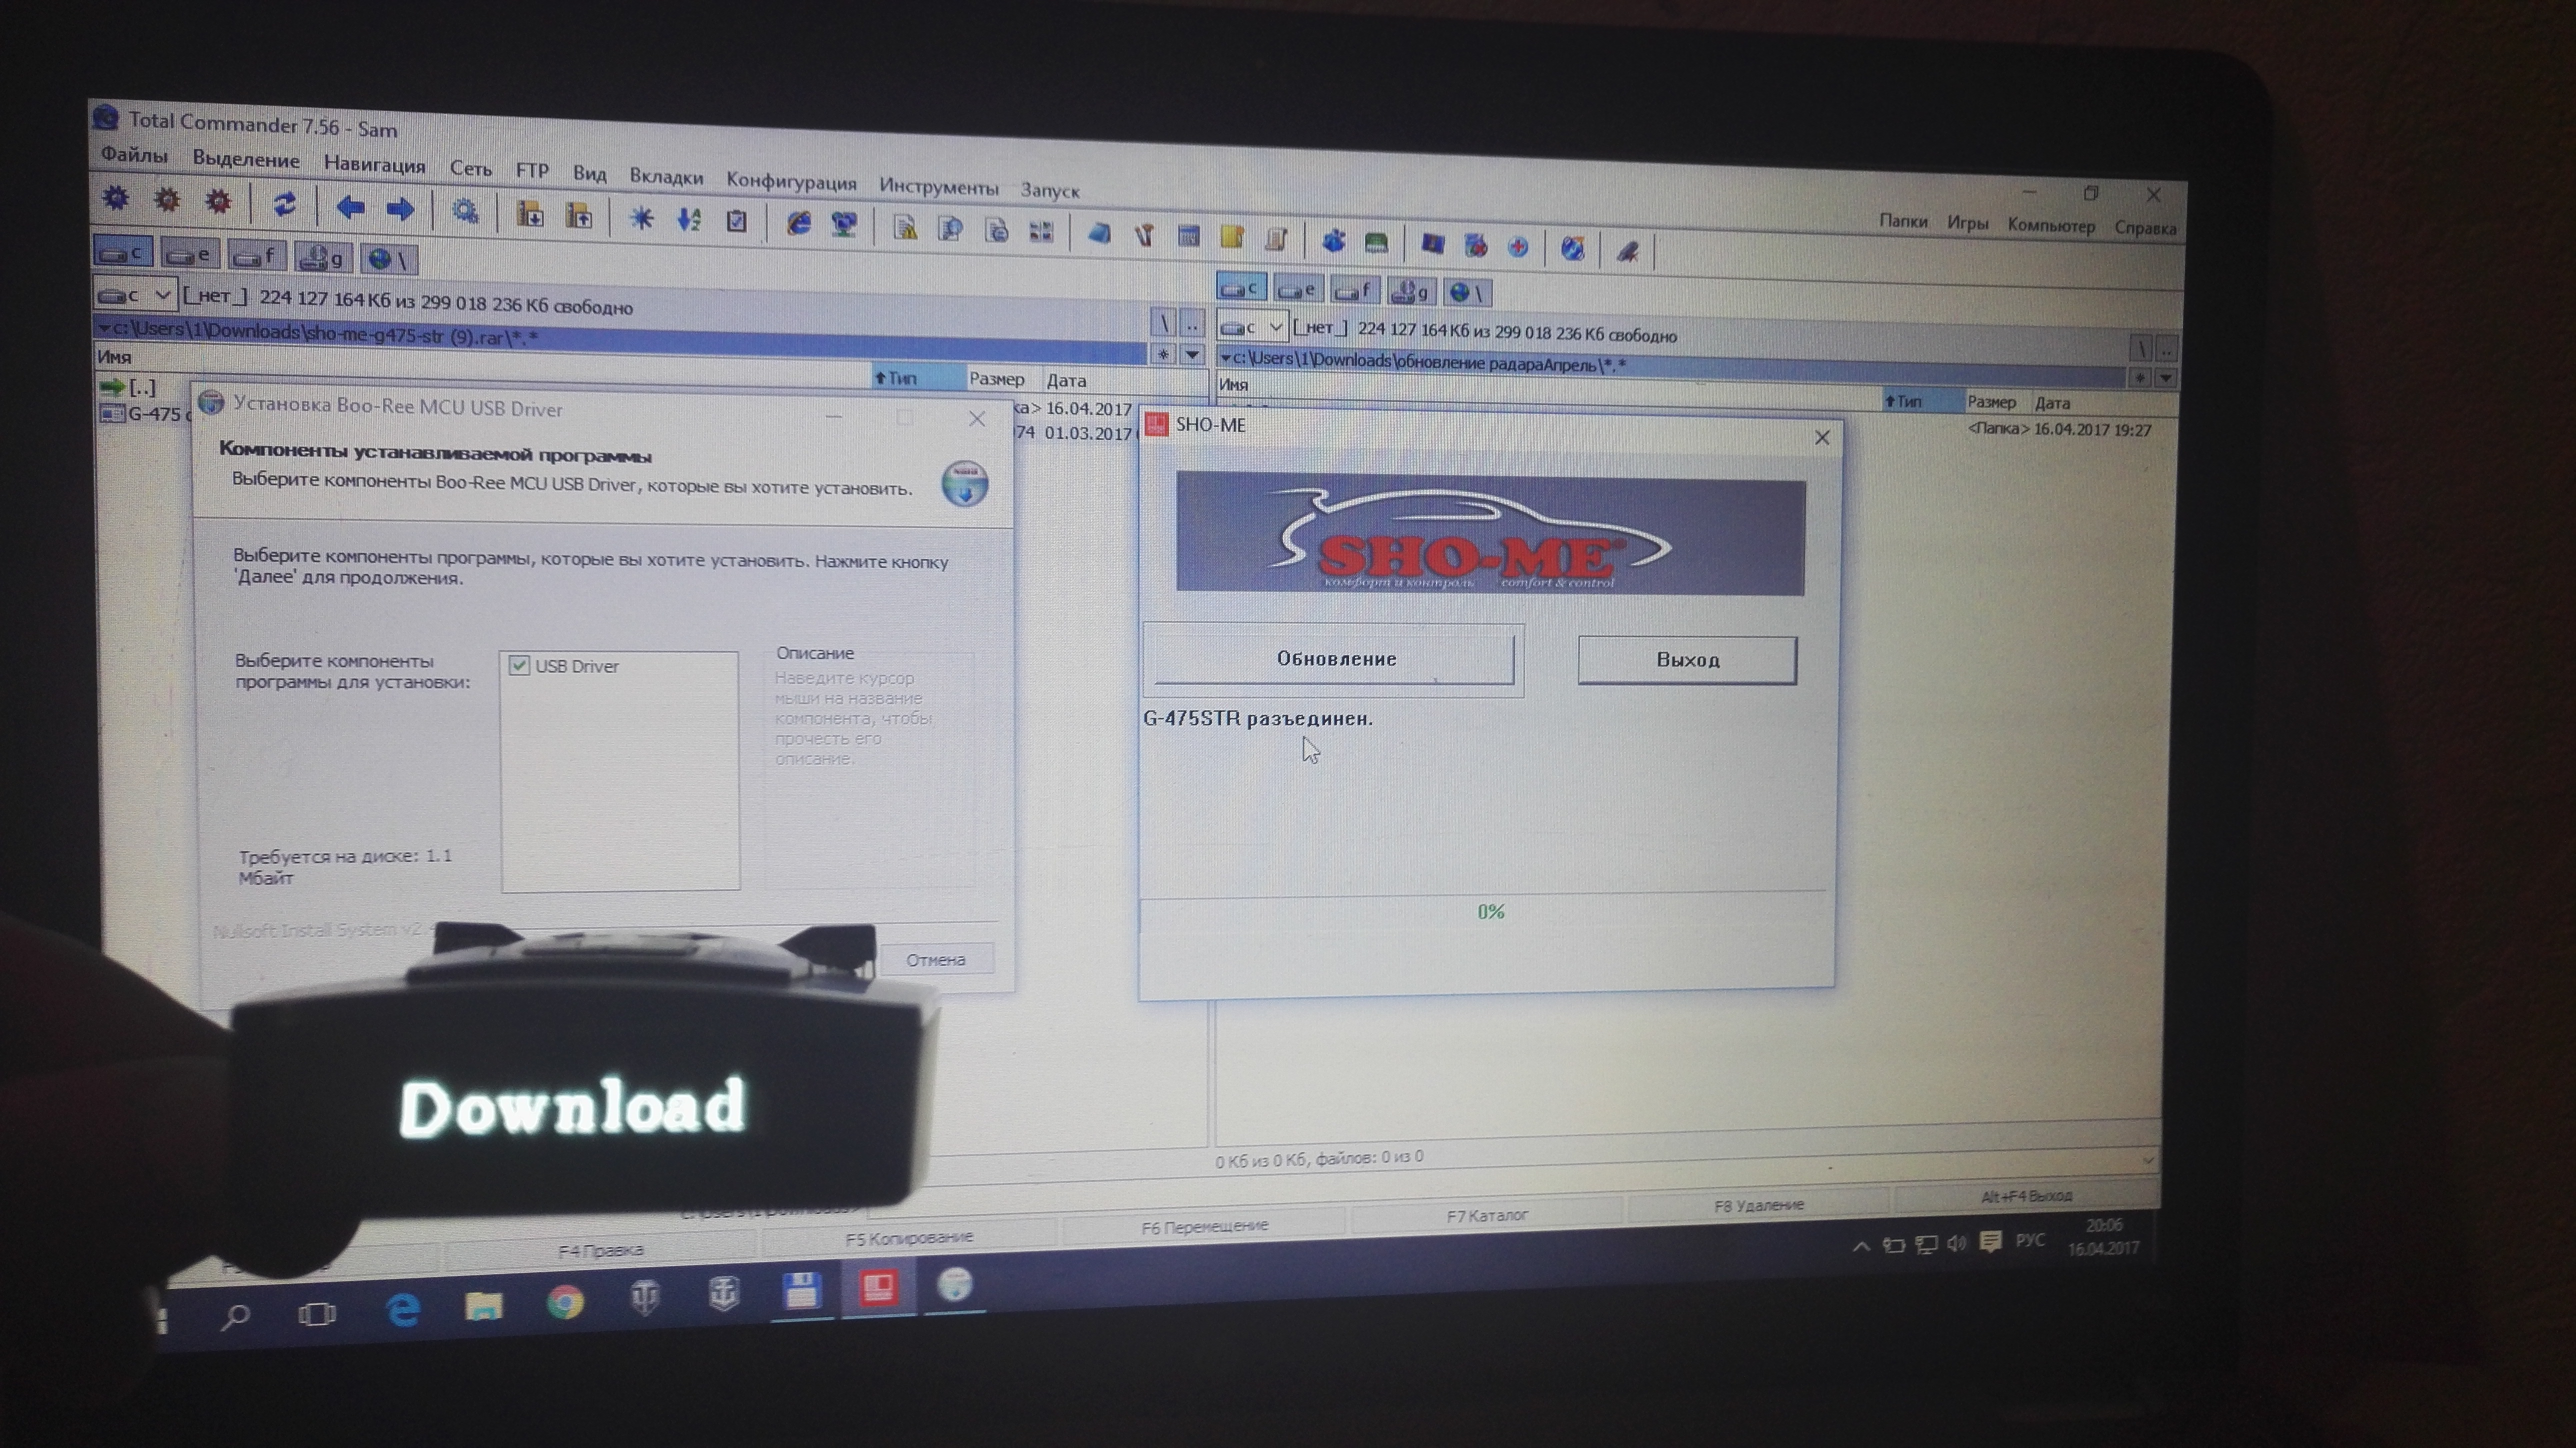2576x1448 pixels.
Task: Go back with the blue left arrow
Action: [349, 207]
